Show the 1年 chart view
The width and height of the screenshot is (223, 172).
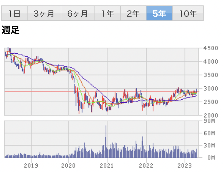coord(107,14)
